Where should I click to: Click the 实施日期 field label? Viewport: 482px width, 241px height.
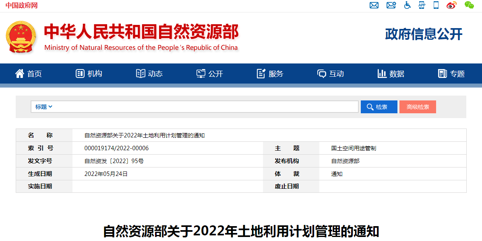pyautogui.click(x=40, y=186)
